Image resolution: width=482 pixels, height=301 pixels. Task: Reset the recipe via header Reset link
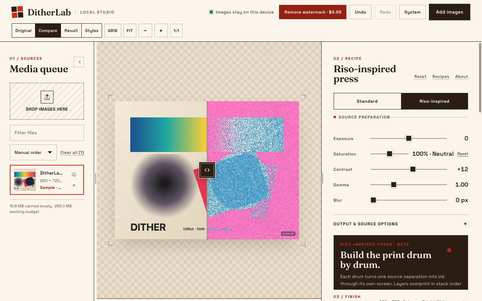[420, 76]
